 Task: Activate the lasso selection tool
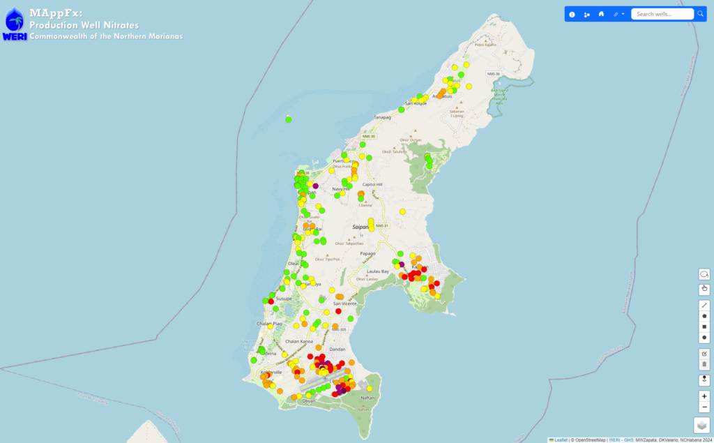[704, 274]
